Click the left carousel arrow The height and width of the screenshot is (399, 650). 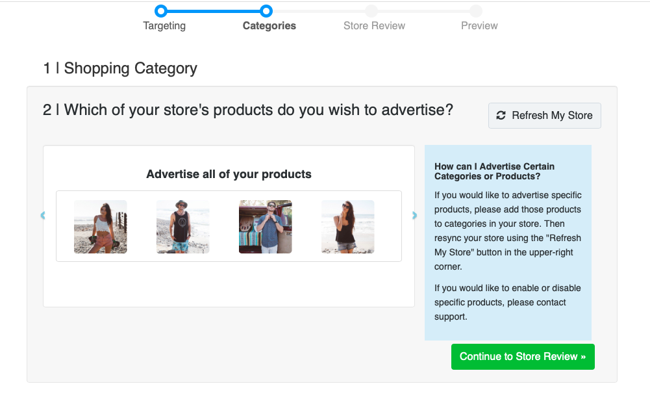pos(43,215)
